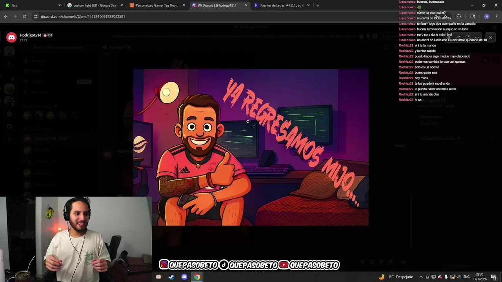Click Chrome icon in the taskbar

[x=197, y=277]
